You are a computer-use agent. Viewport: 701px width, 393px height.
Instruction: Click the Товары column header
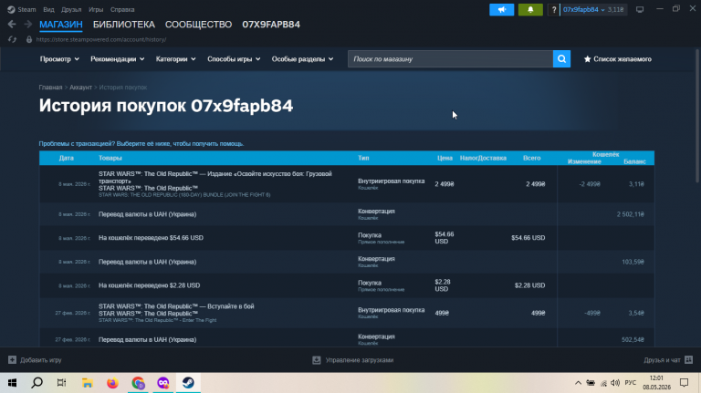point(110,158)
